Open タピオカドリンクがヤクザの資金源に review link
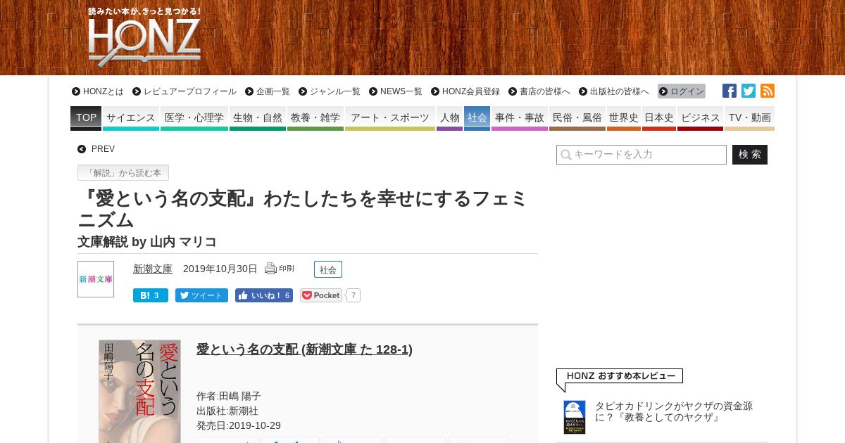 point(674,411)
